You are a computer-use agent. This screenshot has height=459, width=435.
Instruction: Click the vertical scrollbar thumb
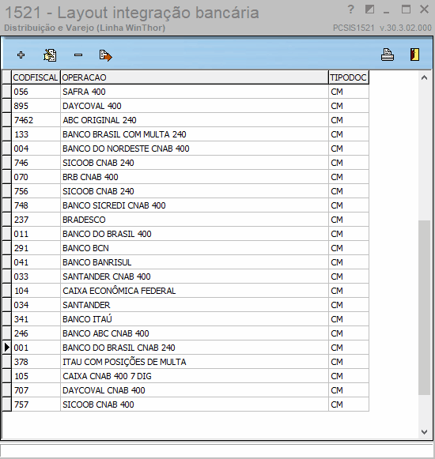[424, 307]
